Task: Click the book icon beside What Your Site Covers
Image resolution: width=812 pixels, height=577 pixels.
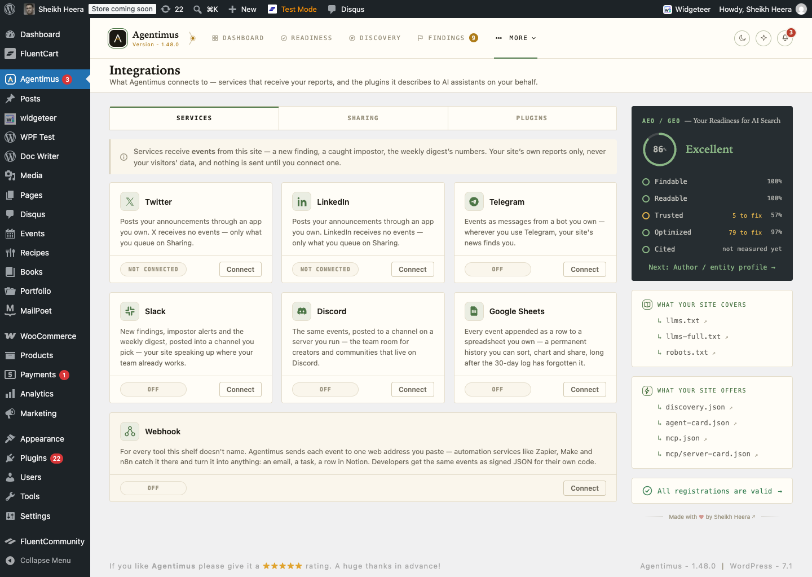Action: point(647,305)
